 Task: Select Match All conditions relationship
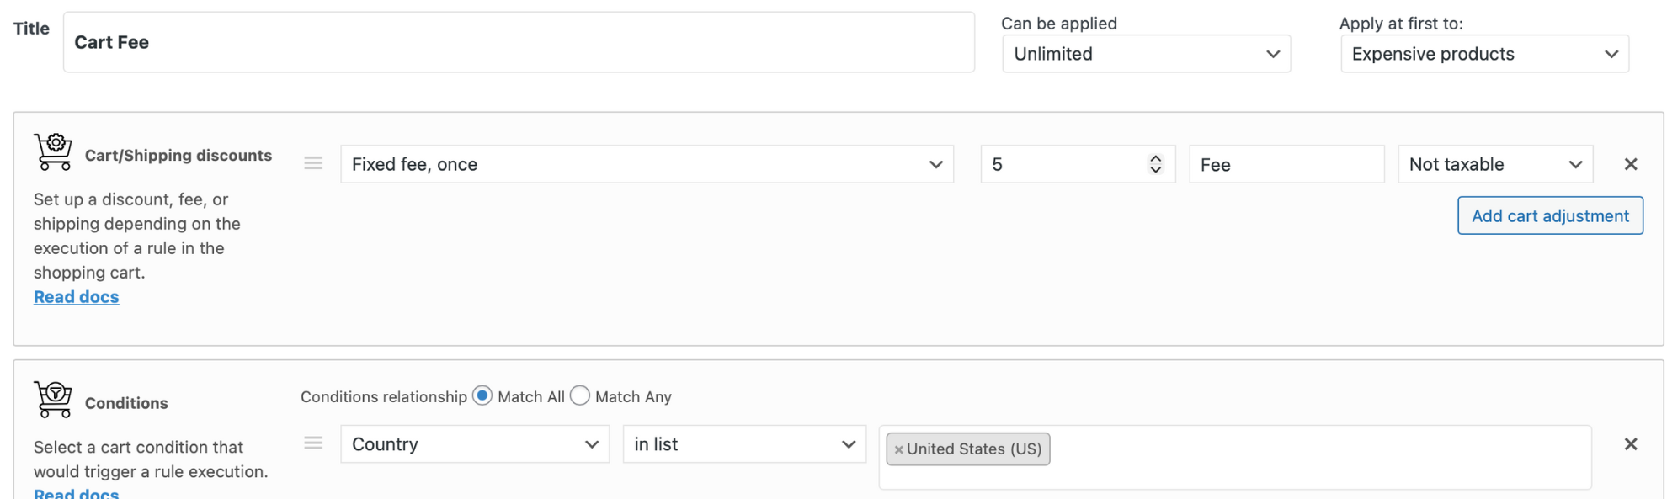pyautogui.click(x=482, y=395)
